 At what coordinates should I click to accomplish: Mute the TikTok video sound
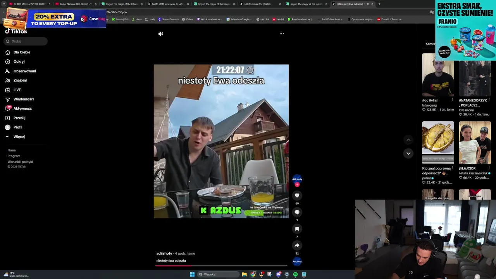[160, 34]
